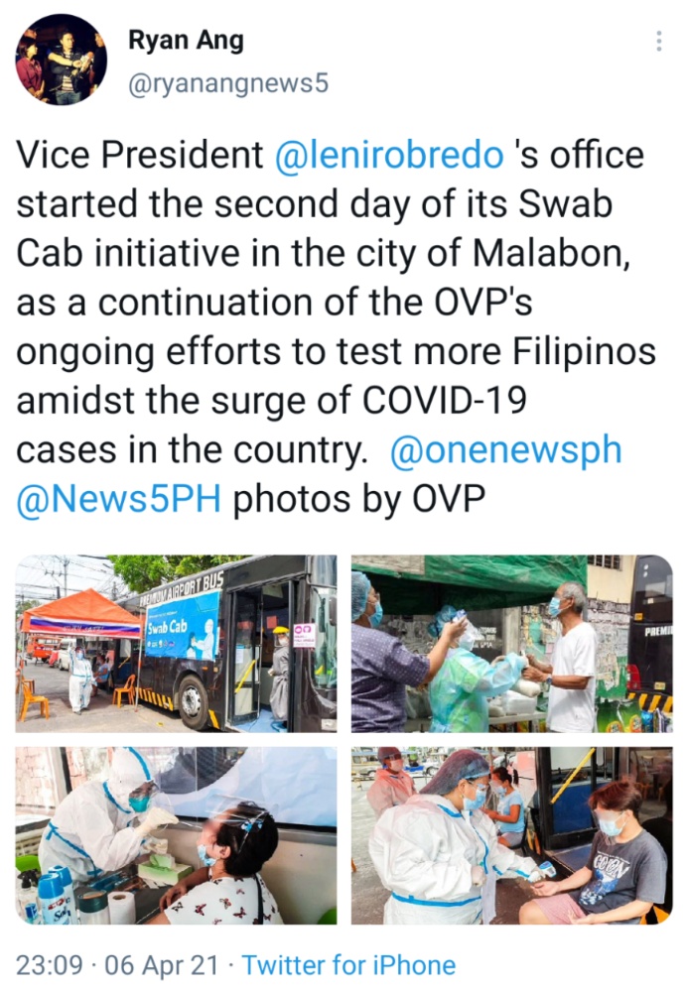This screenshot has height=991, width=685.
Task: Click the 23:09 · 06 Apr 21 timestamp
Action: pos(117,965)
